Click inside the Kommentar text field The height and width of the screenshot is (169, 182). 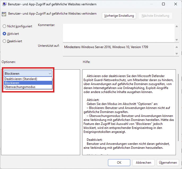point(118,32)
